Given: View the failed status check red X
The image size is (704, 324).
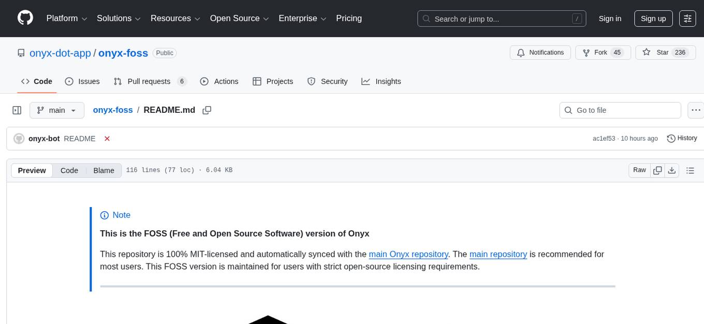Looking at the screenshot, I should [107, 139].
